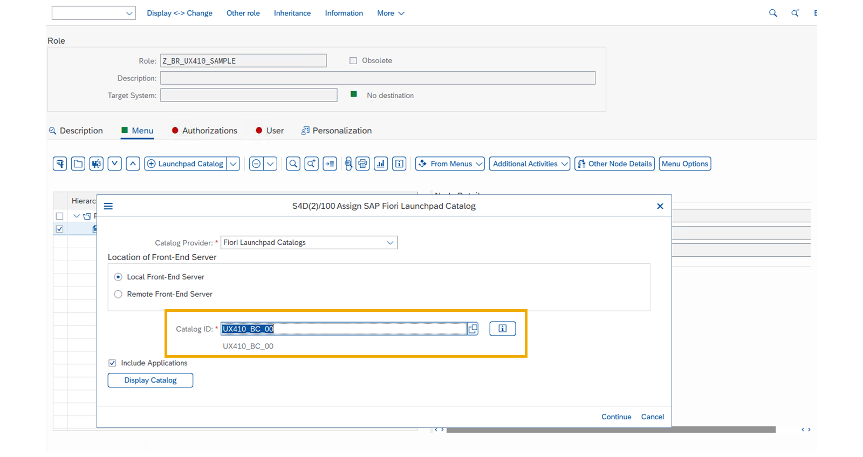
Task: Click the UX410_BC_00 text below Catalog ID
Action: 248,346
